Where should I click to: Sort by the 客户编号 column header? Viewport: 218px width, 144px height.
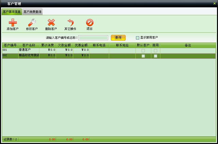(10, 45)
